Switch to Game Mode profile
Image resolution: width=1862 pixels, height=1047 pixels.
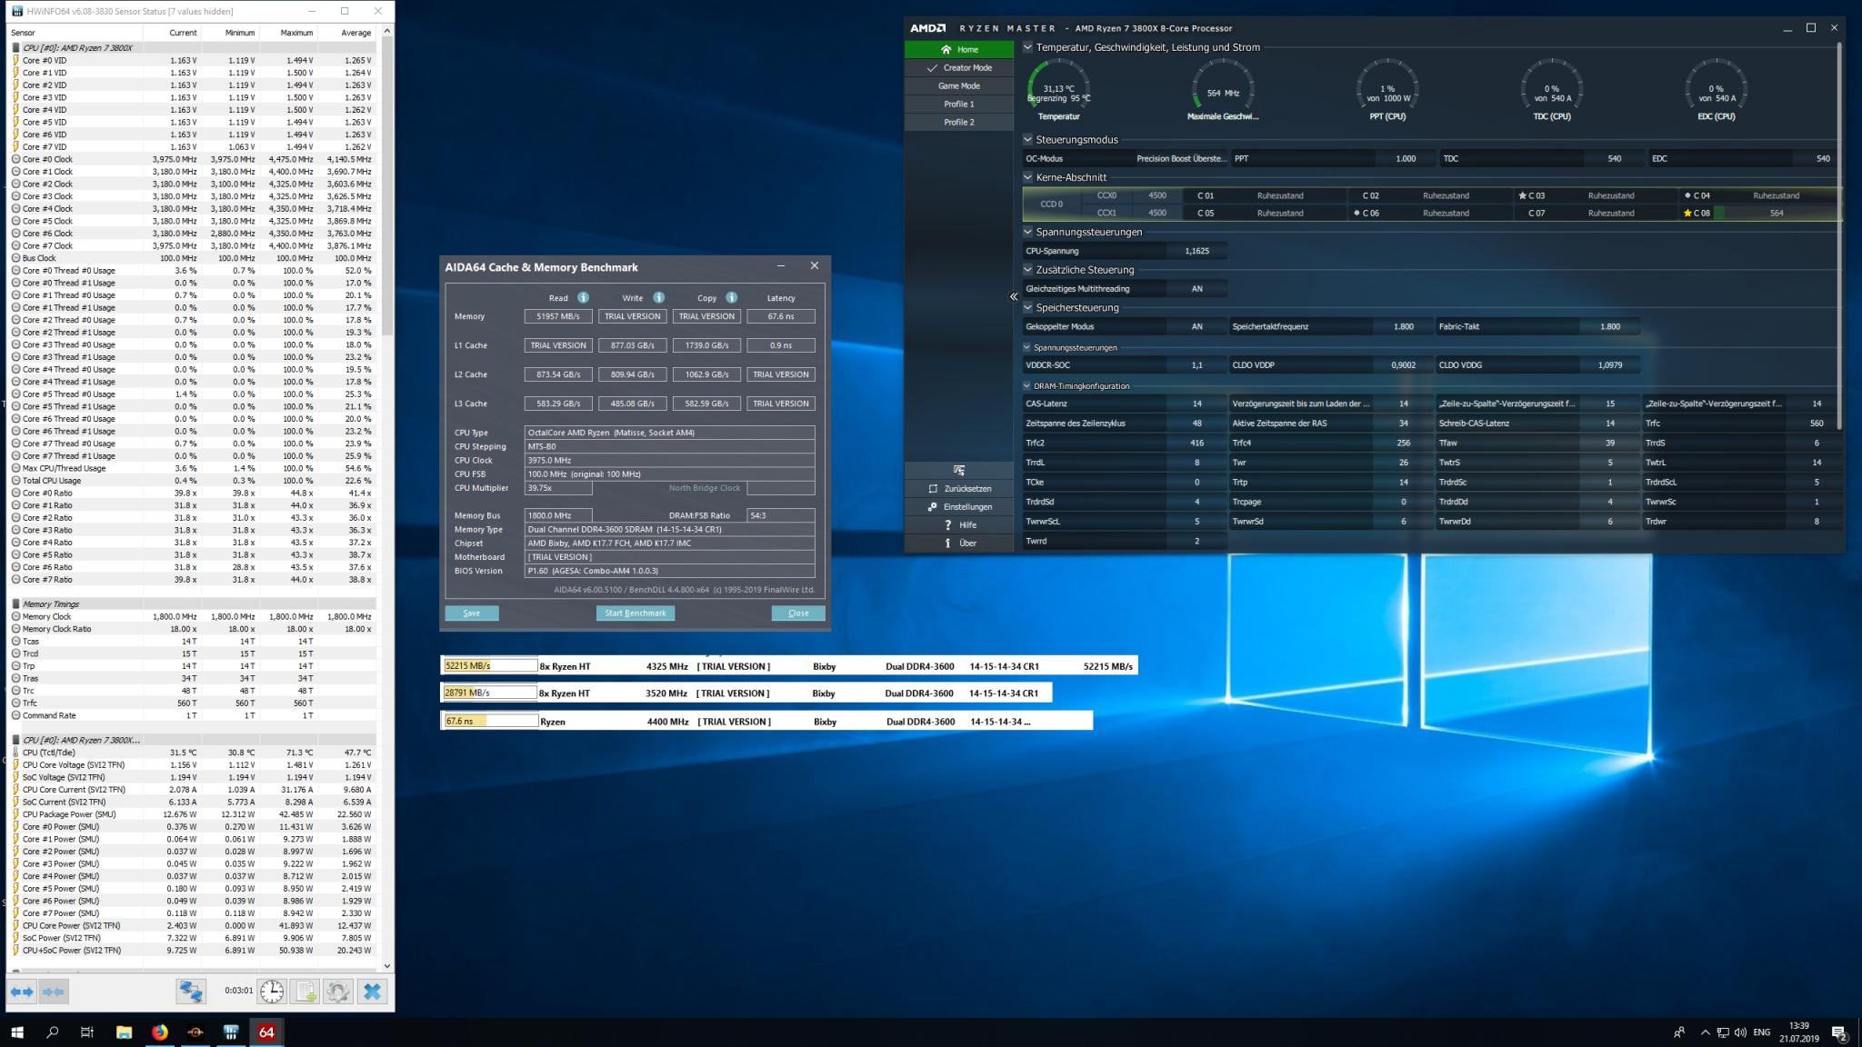coord(958,85)
